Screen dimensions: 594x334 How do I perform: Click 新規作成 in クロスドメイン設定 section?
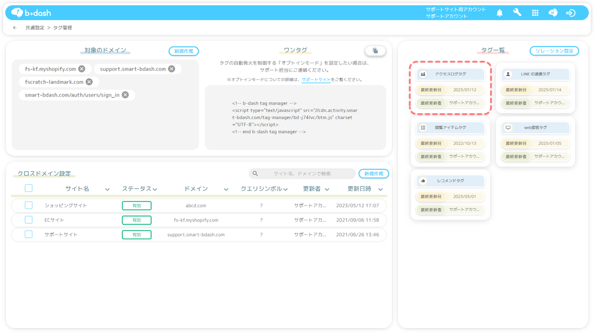click(374, 173)
